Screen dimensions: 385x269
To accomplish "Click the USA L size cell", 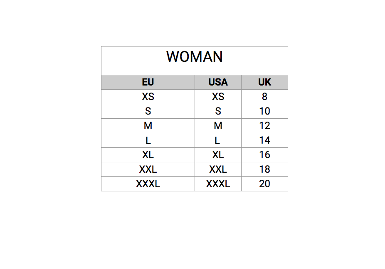I will (x=218, y=140).
